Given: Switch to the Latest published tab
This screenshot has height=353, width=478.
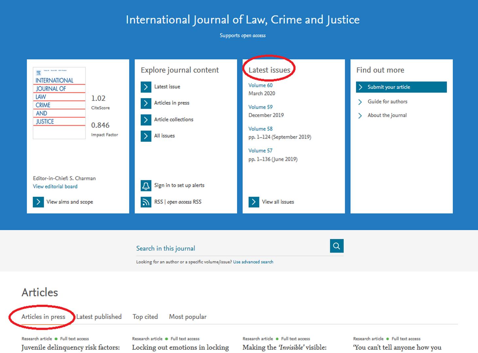Looking at the screenshot, I should (99, 317).
